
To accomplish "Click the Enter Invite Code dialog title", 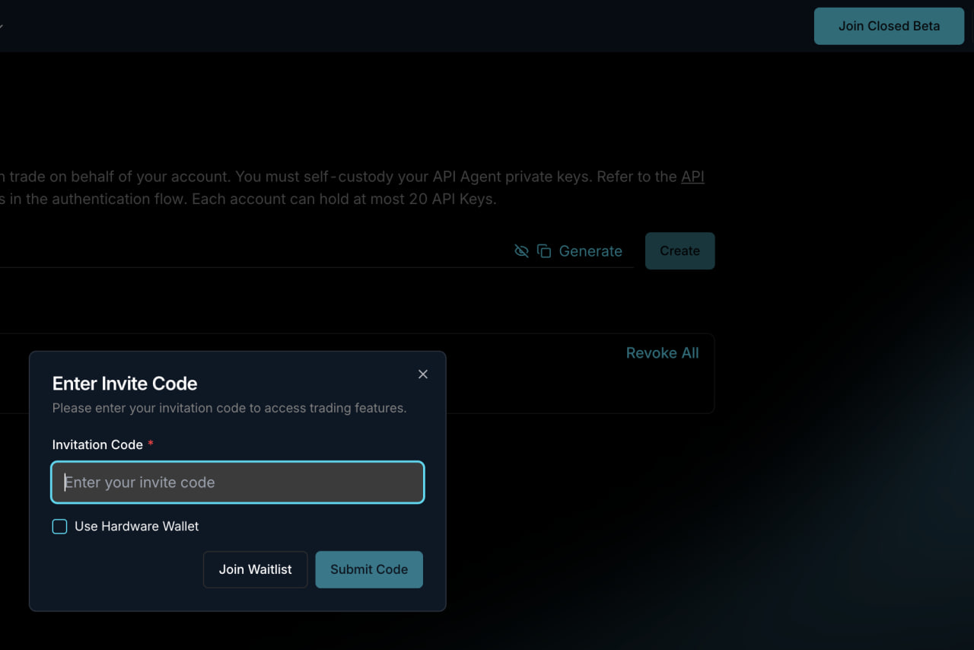I will 125,384.
